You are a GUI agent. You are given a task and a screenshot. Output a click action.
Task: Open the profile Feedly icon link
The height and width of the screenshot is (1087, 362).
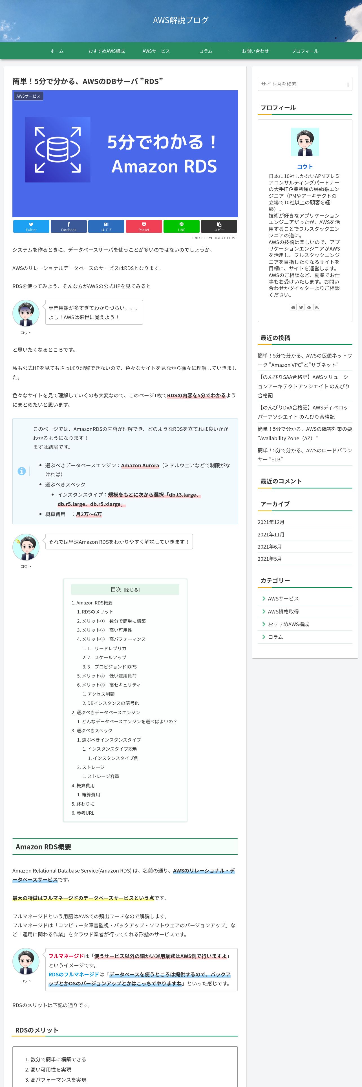click(309, 307)
